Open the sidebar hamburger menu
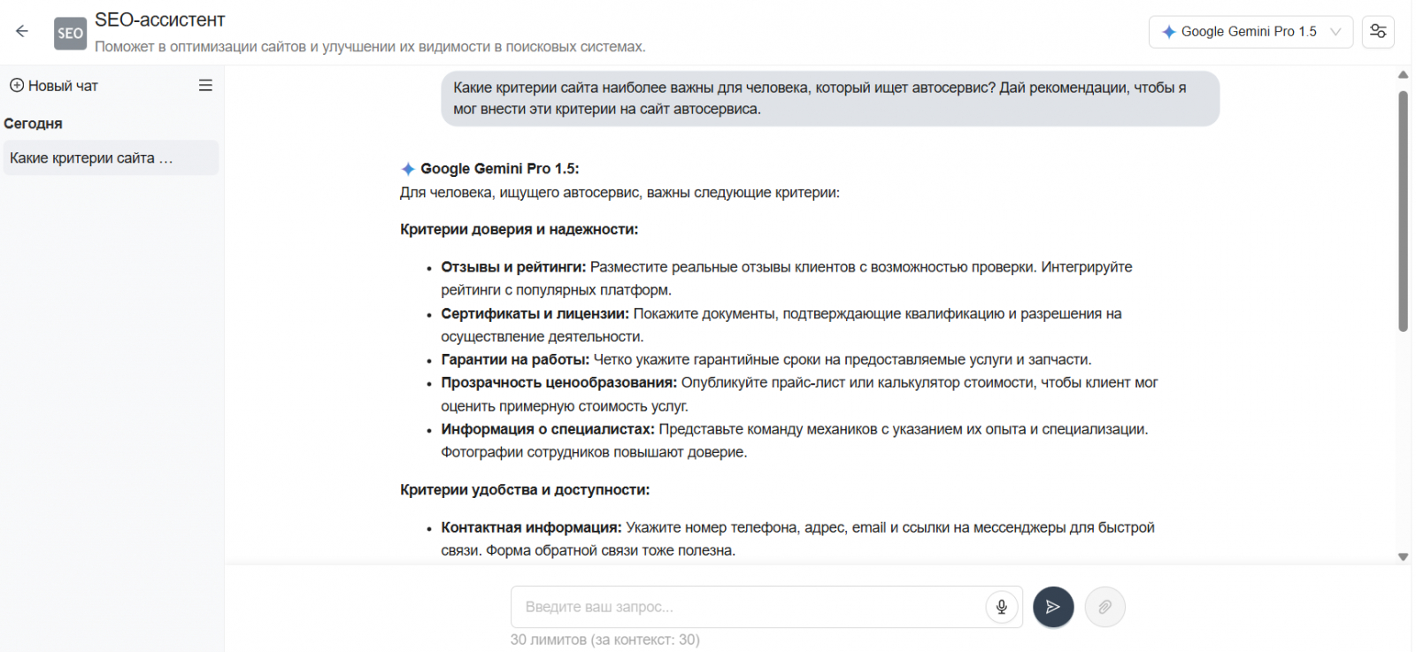 (205, 86)
